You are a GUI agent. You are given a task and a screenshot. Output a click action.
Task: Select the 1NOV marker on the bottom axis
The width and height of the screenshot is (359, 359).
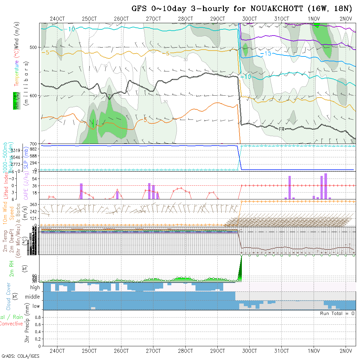point(313,351)
